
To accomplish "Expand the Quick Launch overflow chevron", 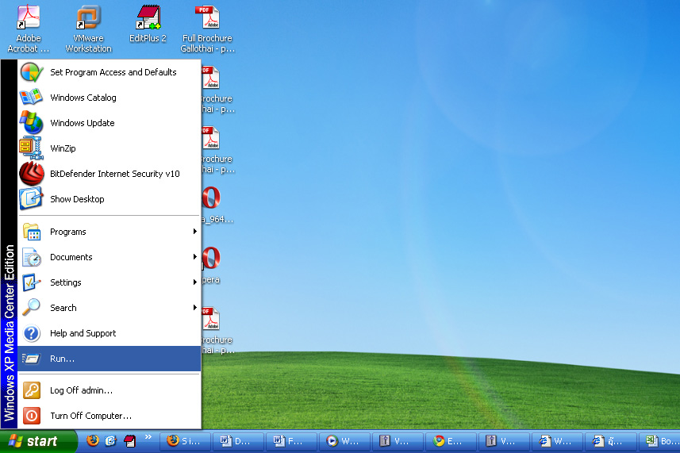I will click(148, 437).
